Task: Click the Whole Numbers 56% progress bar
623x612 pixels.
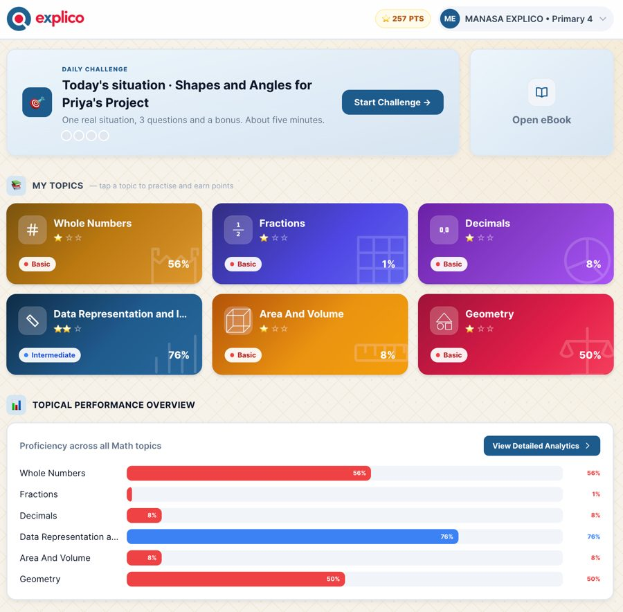Action: 249,473
